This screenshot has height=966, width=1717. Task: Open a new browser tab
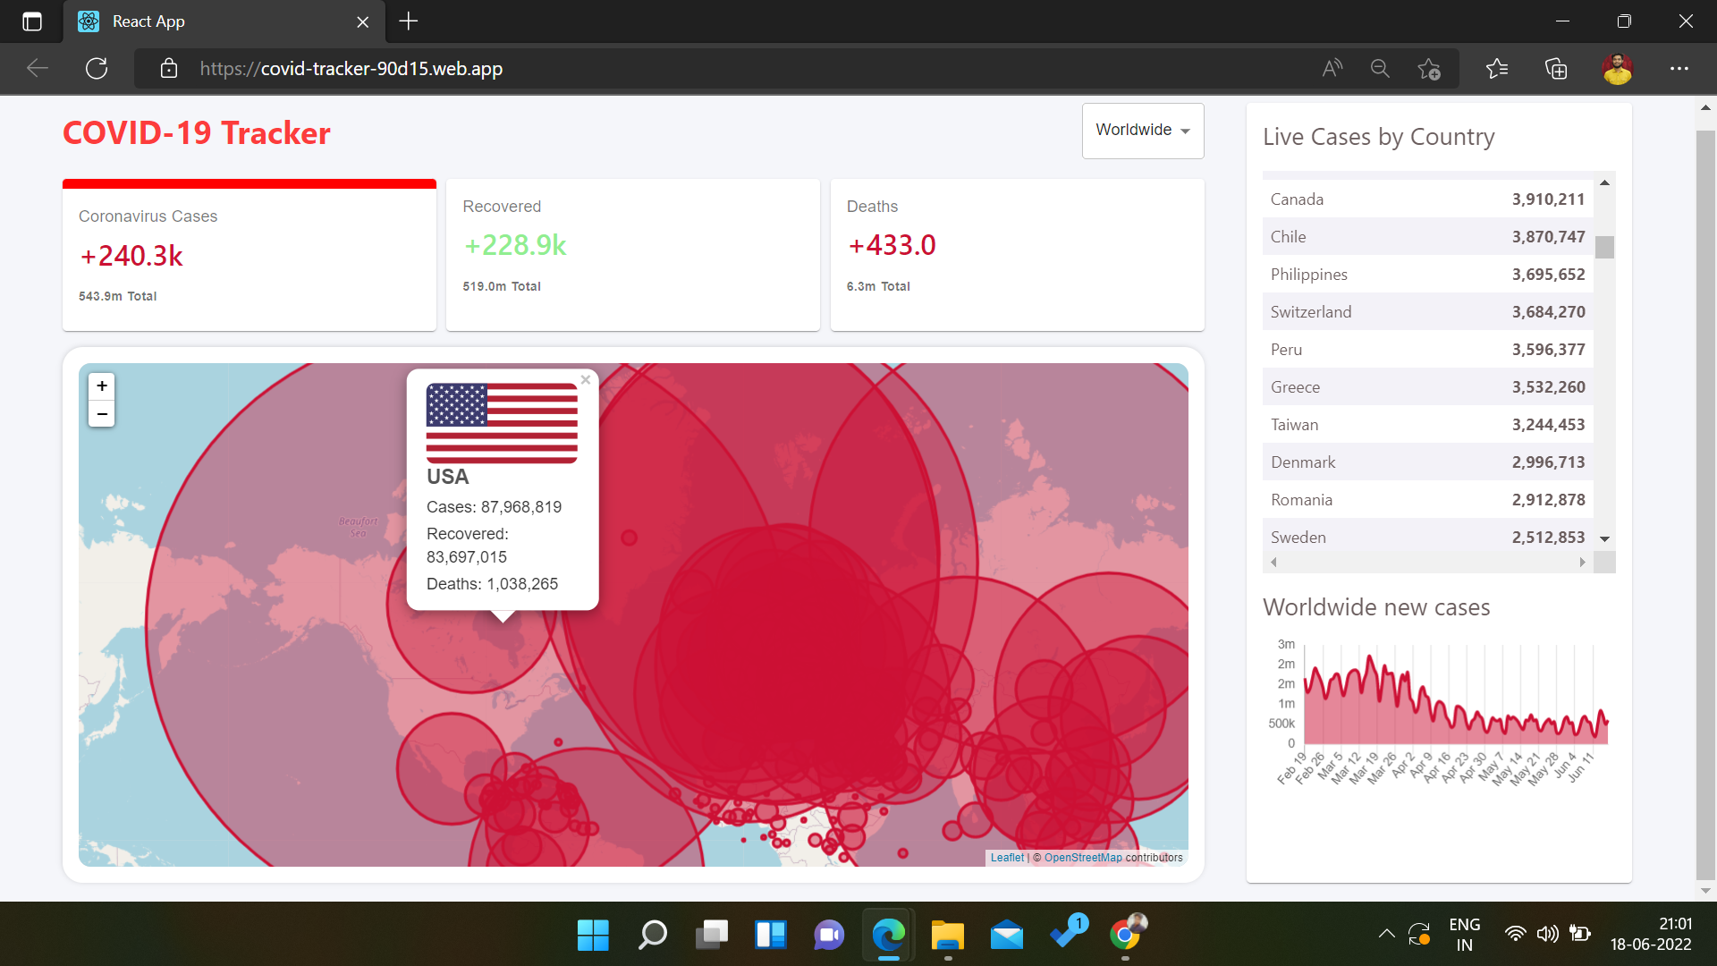(x=409, y=21)
